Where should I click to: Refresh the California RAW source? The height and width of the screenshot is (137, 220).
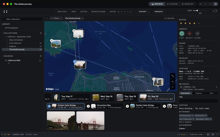point(40,61)
